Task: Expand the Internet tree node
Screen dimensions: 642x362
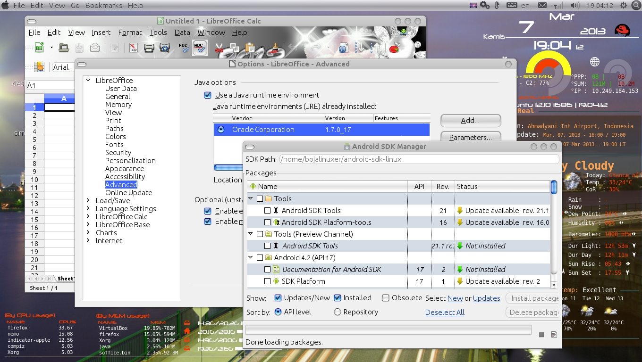Action: 88,240
